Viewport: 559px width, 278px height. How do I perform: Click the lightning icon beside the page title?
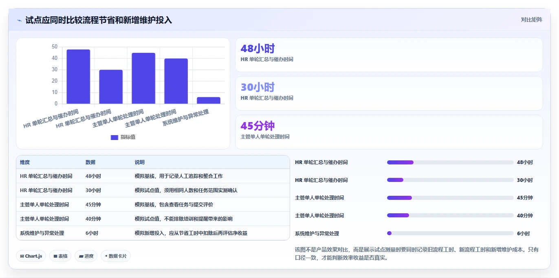[19, 20]
